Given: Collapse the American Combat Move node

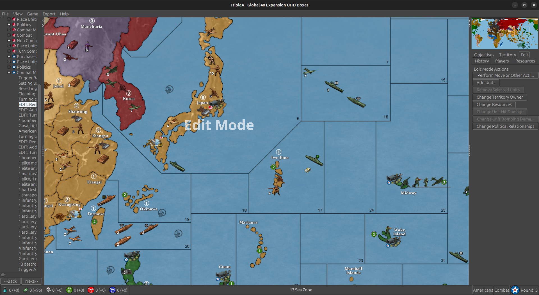Looking at the screenshot, I should click(9, 72).
